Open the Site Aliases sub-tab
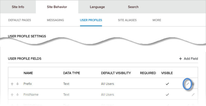Screen dimensions: 206x106 click(x=127, y=20)
